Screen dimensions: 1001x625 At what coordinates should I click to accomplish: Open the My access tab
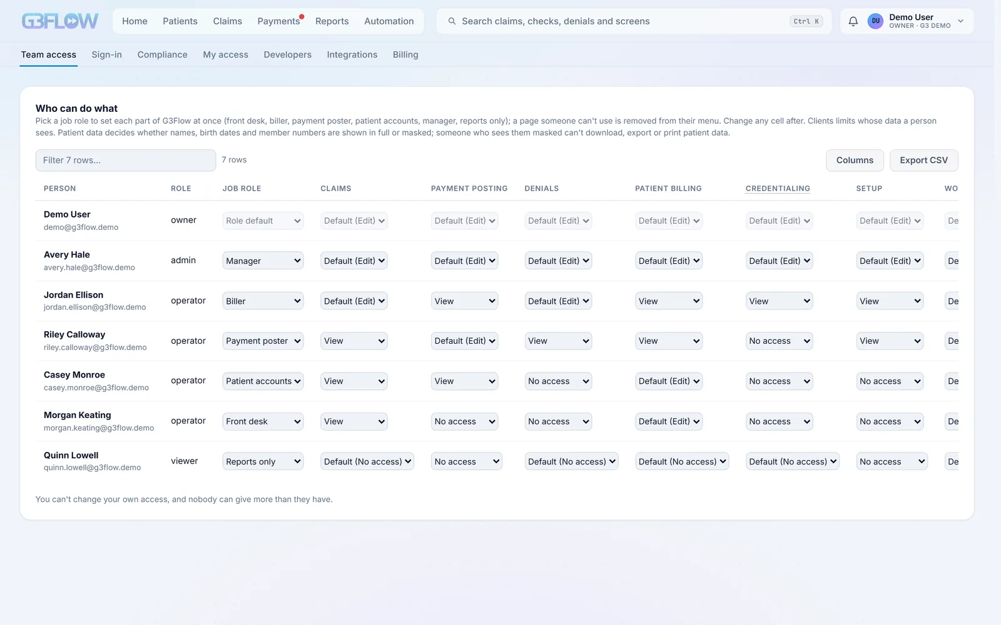coord(225,55)
